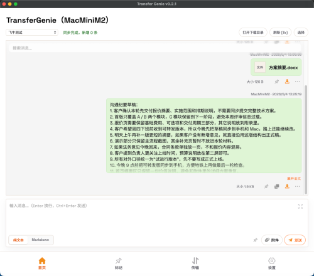Pin the 沟通纪要草稿 message

pos(266,186)
